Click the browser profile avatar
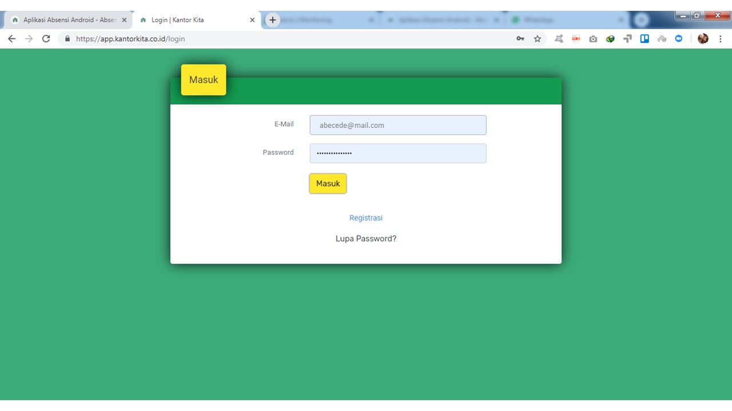 point(702,39)
